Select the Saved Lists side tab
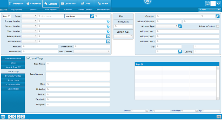 (13, 89)
